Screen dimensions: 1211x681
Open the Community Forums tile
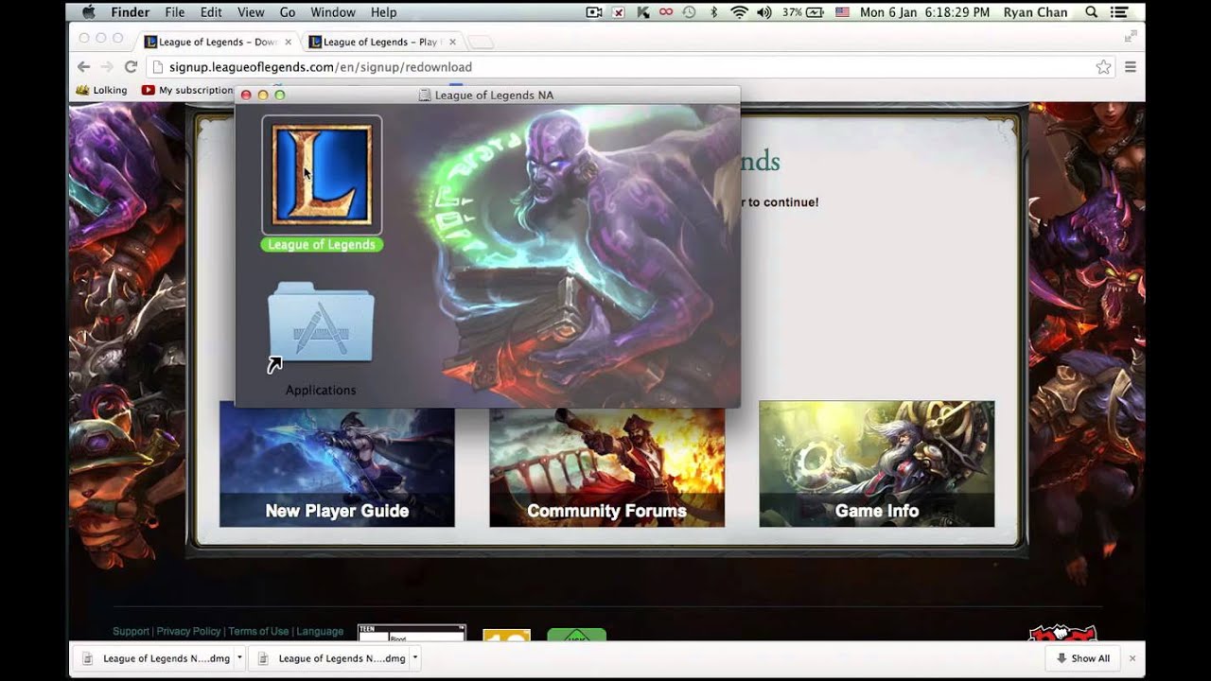[606, 463]
